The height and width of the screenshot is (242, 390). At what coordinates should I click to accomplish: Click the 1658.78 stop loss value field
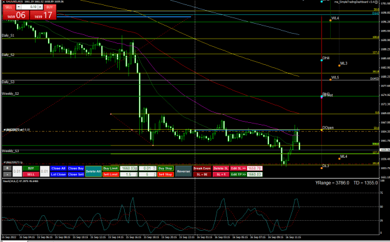(x=255, y=168)
